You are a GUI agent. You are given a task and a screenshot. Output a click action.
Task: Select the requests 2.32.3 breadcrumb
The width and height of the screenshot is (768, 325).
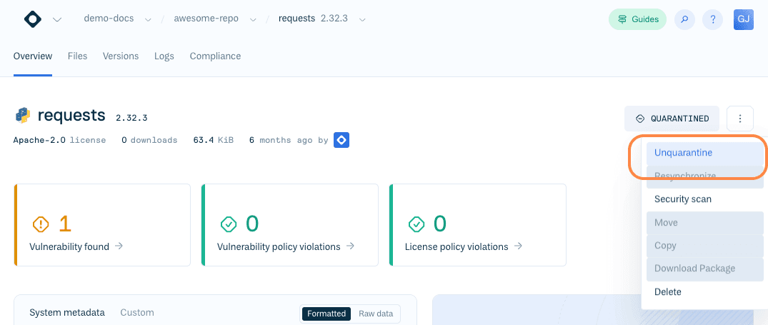point(313,19)
